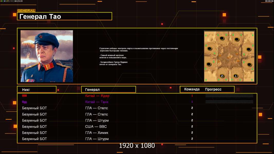Viewport: 274px width, 154px height.
Task: Click the BBB row's loading progress bar
Action: (229, 95)
